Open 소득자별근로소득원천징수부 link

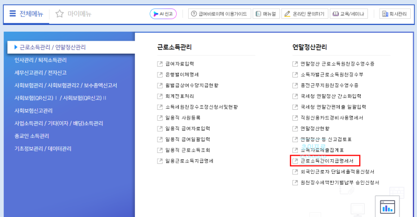[332, 74]
